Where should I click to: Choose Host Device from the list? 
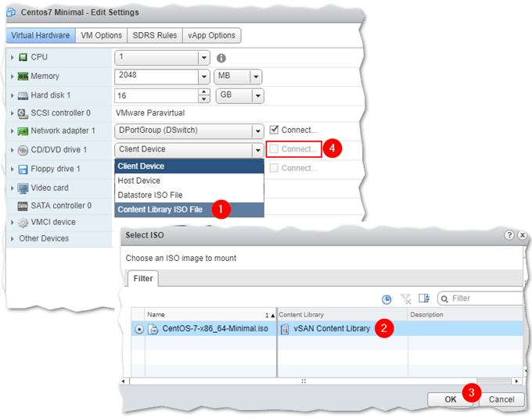click(189, 181)
